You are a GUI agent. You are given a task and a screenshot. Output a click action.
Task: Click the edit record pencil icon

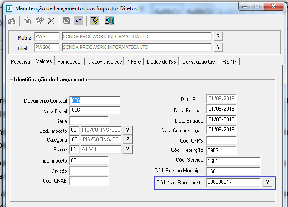[39, 21]
